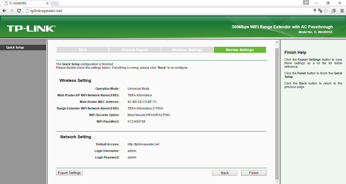Click the Main Router SSID value 'TERA Informatica'
The width and height of the screenshot is (346, 184).
click(x=140, y=95)
